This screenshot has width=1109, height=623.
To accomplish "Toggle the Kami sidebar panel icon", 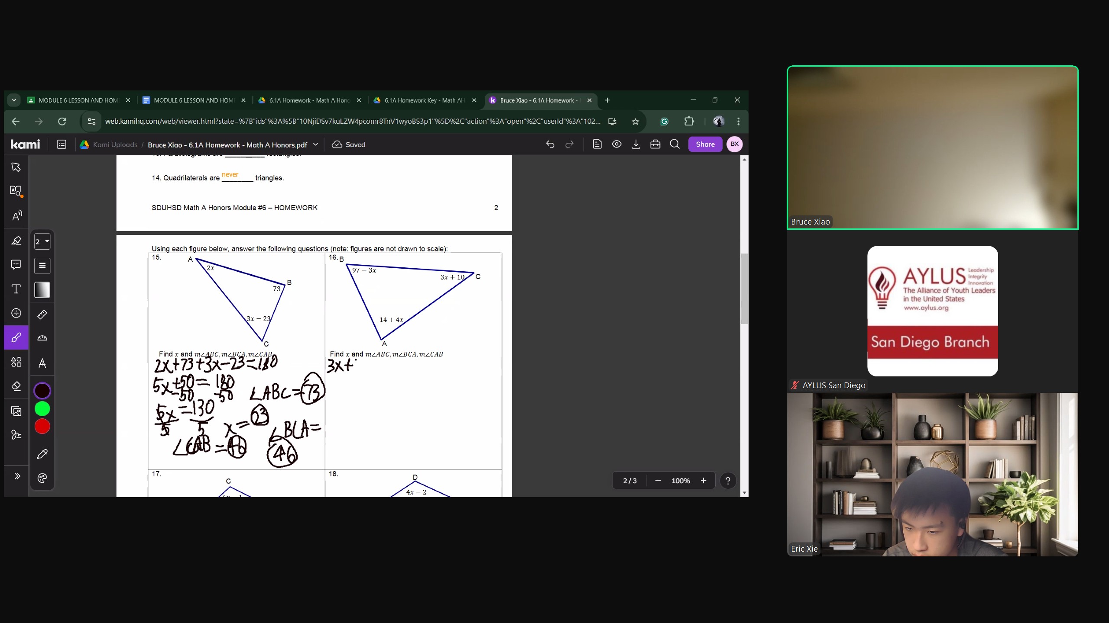I will point(62,145).
